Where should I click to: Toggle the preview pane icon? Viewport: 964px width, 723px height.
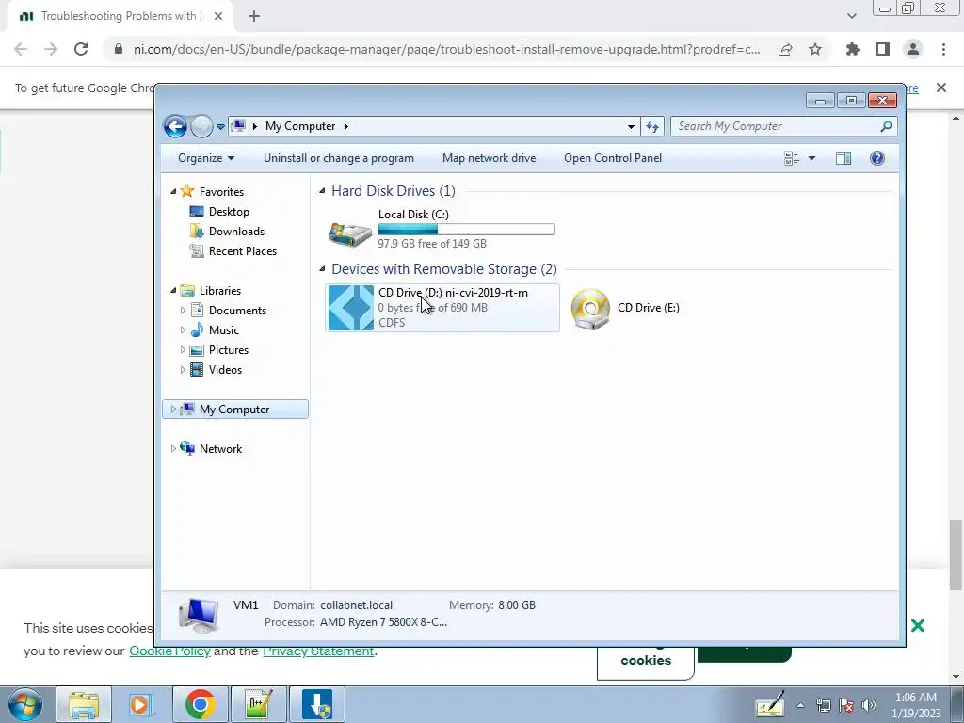[843, 158]
